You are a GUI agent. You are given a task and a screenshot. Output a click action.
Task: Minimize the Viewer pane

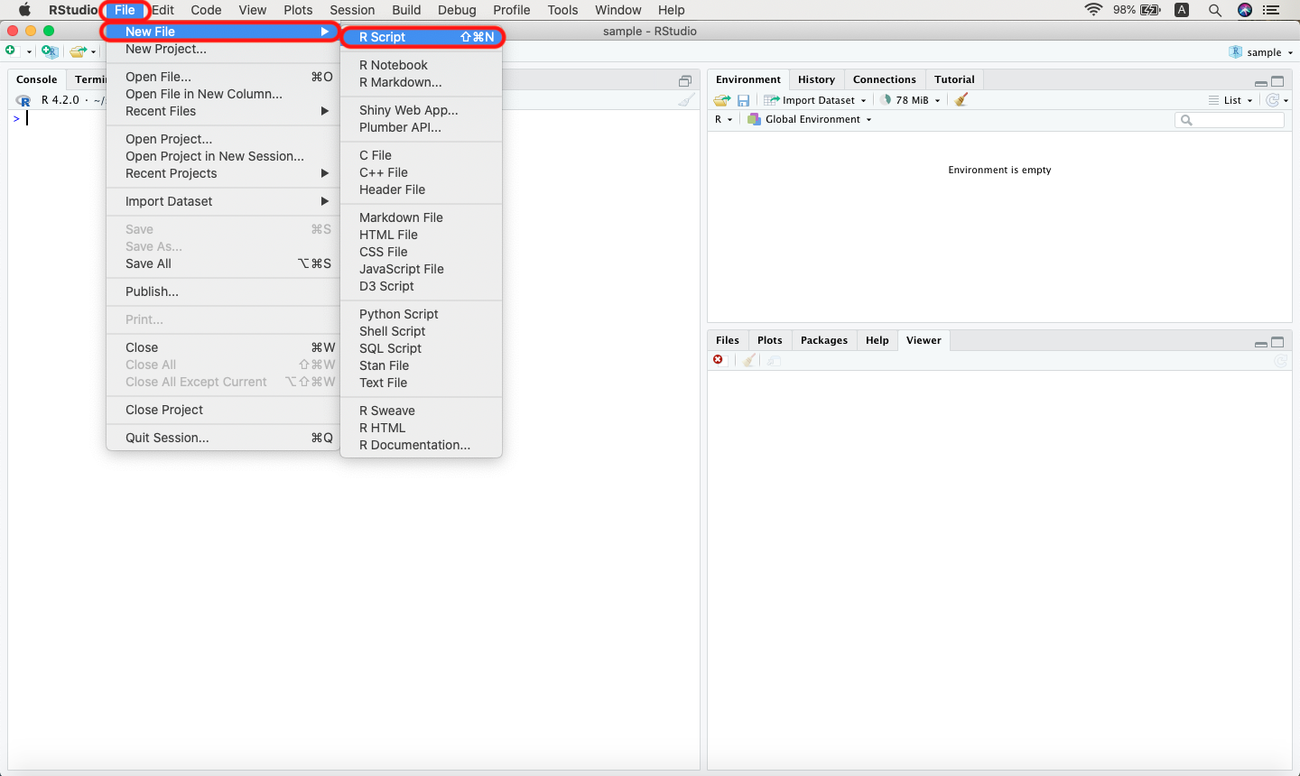1260,343
